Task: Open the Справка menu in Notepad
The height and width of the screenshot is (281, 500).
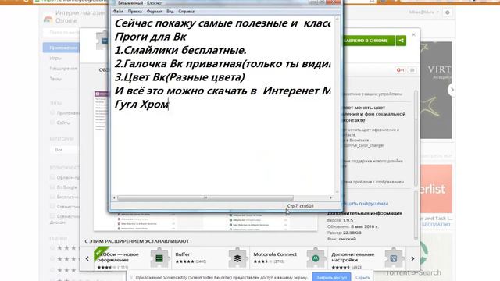Action: (186, 12)
